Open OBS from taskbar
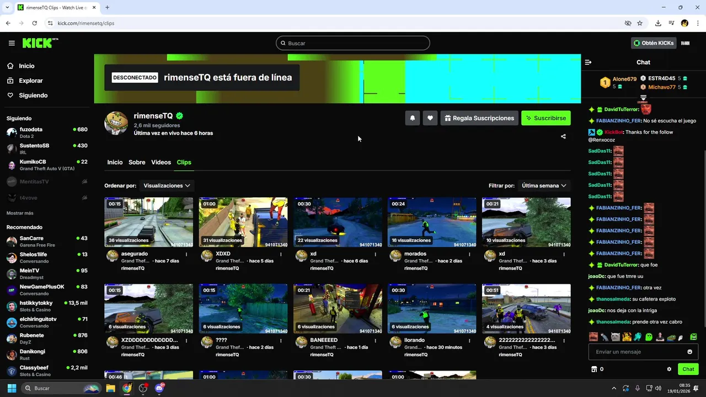Image resolution: width=706 pixels, height=397 pixels. (143, 388)
